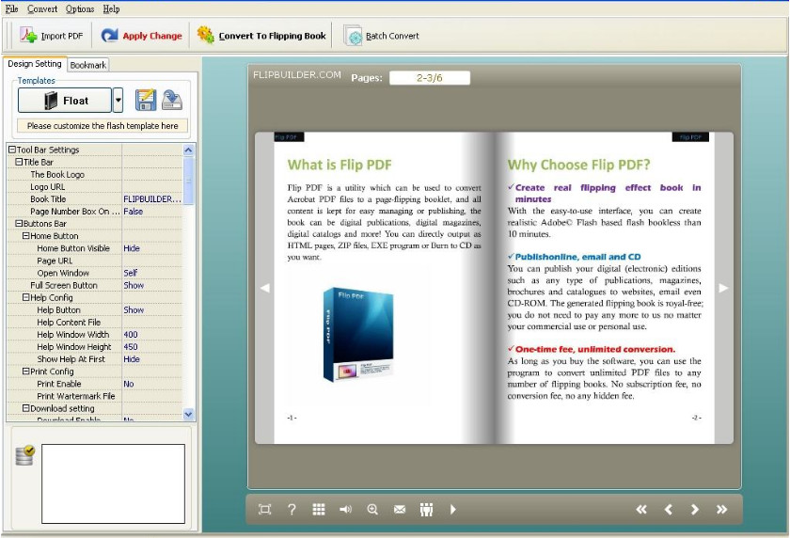The height and width of the screenshot is (538, 790).
Task: Click the settings list scroll up arrow
Action: tap(188, 150)
